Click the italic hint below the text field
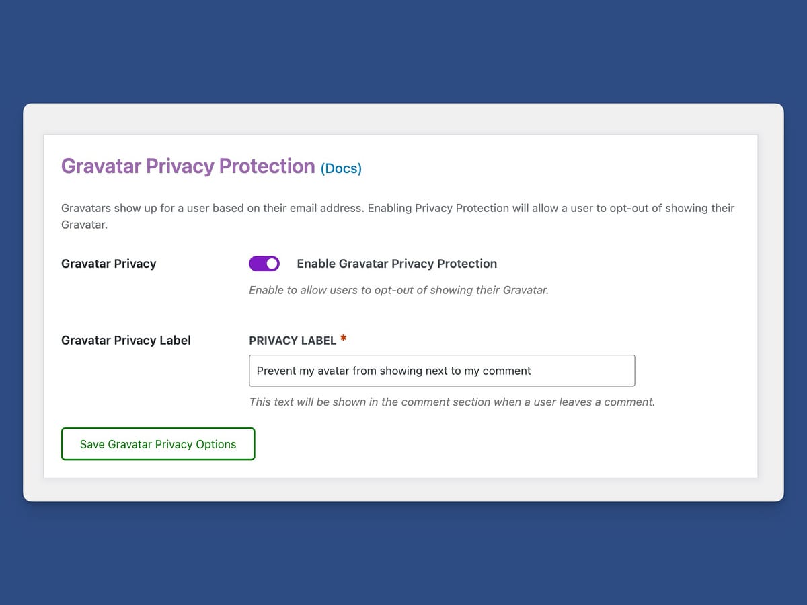This screenshot has width=807, height=605. [451, 402]
